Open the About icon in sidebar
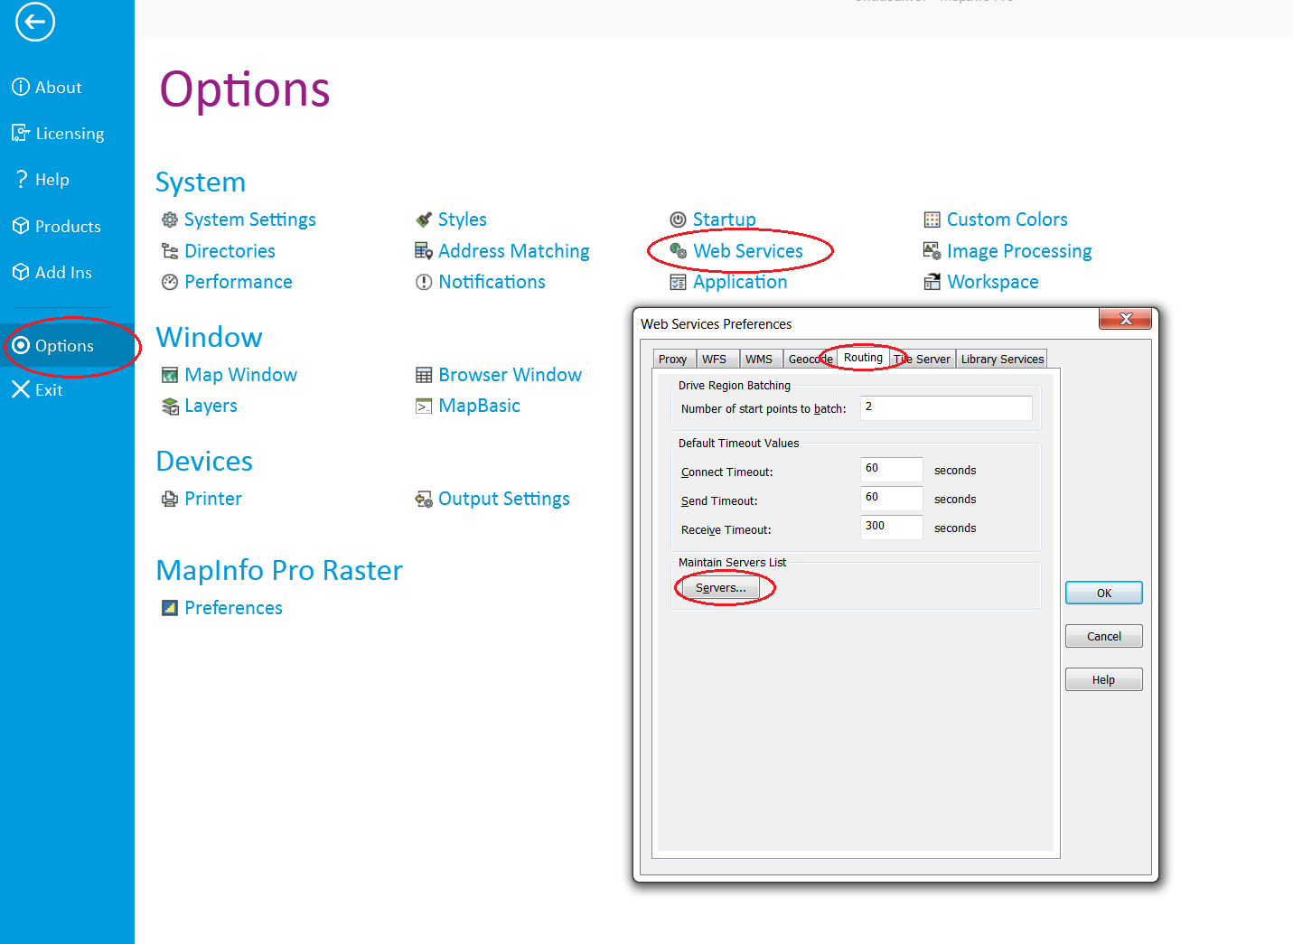 (x=21, y=87)
